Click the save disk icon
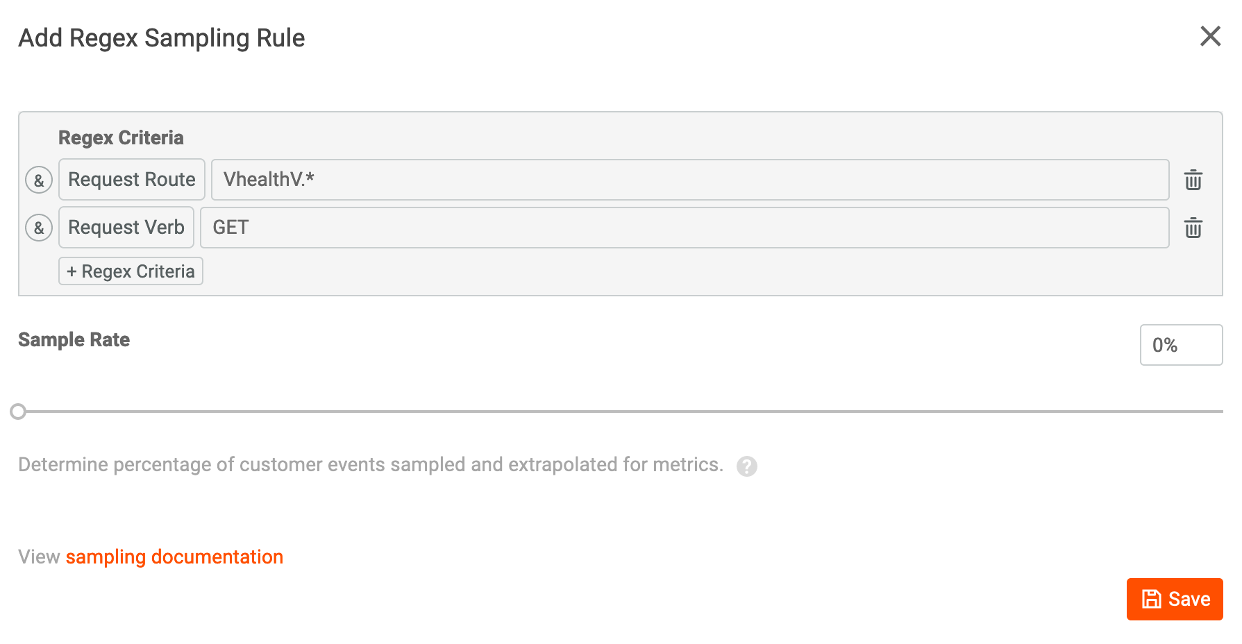1242x644 pixels. click(x=1151, y=599)
